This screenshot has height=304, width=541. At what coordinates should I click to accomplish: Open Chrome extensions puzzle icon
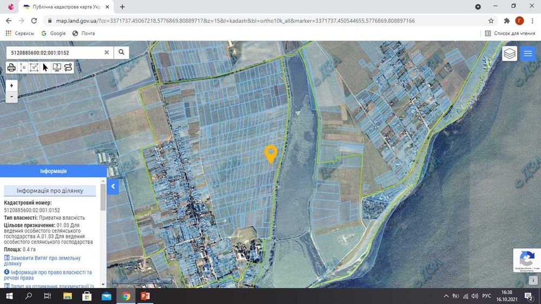506,21
